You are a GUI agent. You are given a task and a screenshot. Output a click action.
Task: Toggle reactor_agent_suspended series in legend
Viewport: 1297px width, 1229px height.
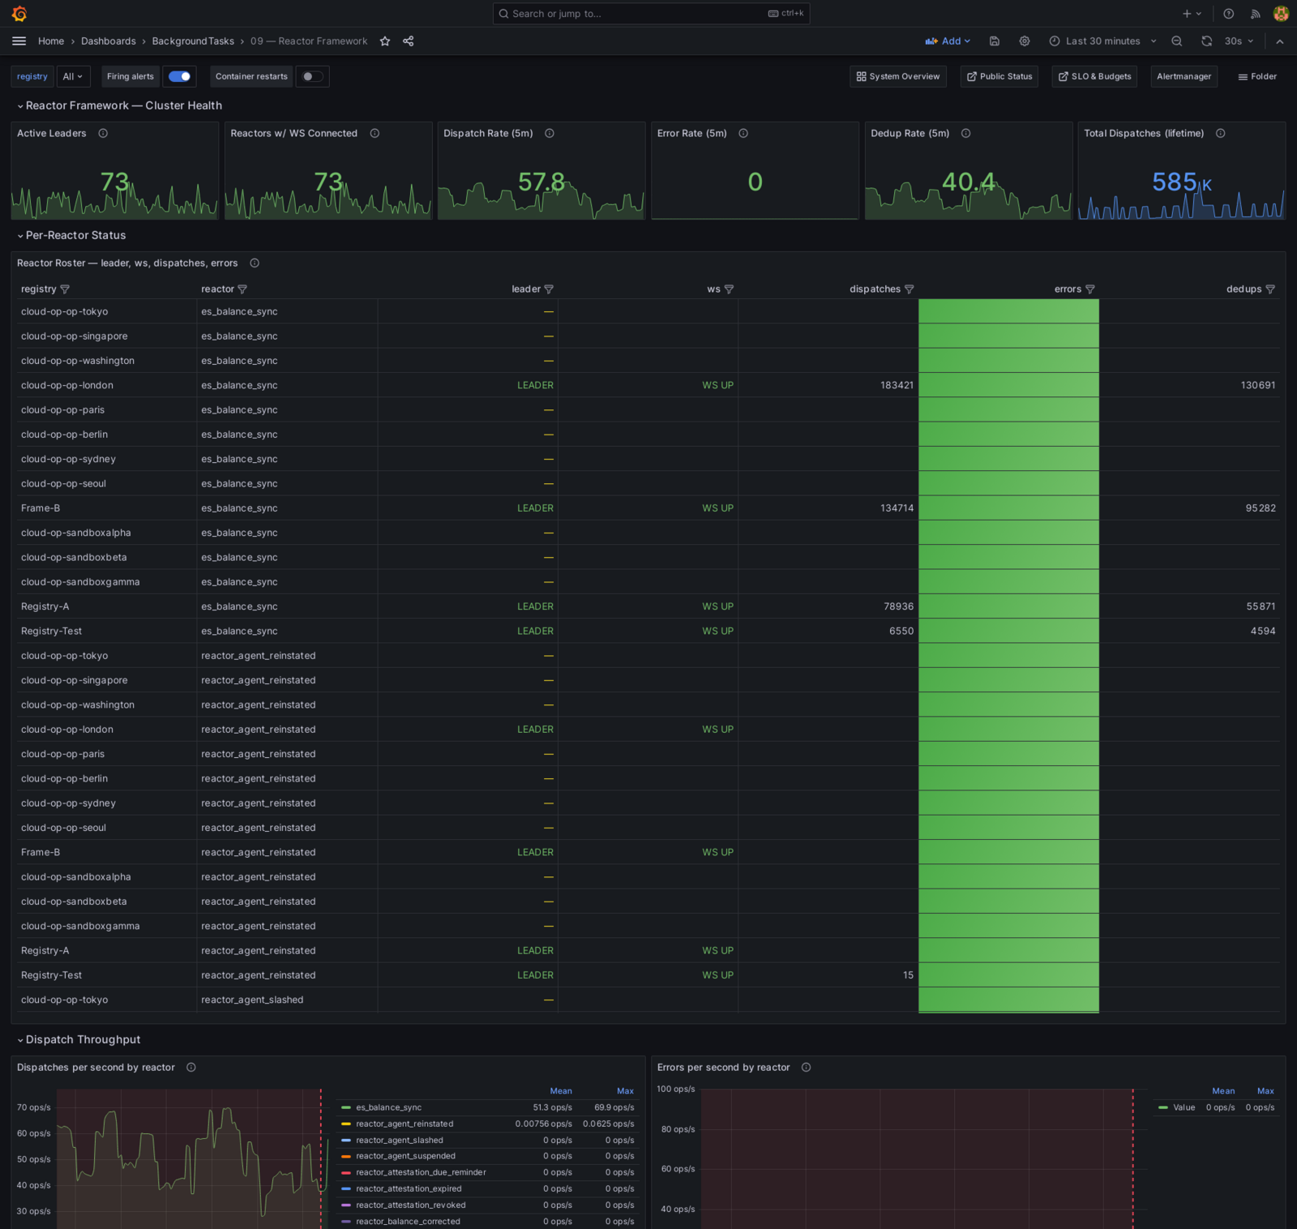[x=405, y=1156]
